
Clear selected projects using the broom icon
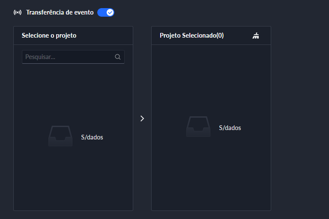(x=256, y=36)
